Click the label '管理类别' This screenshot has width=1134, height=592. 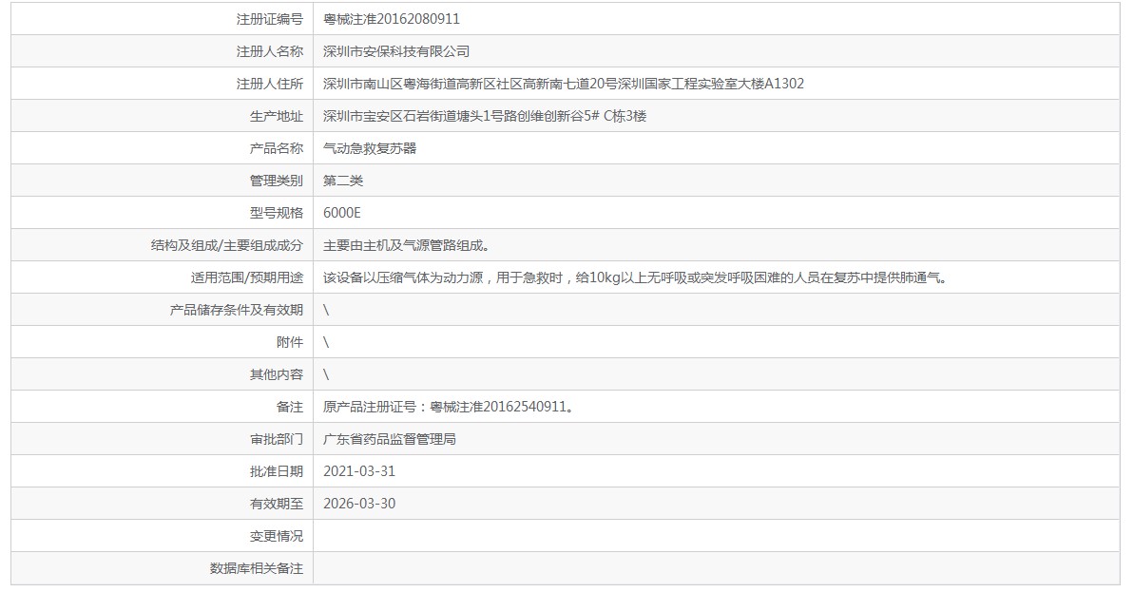click(x=277, y=181)
